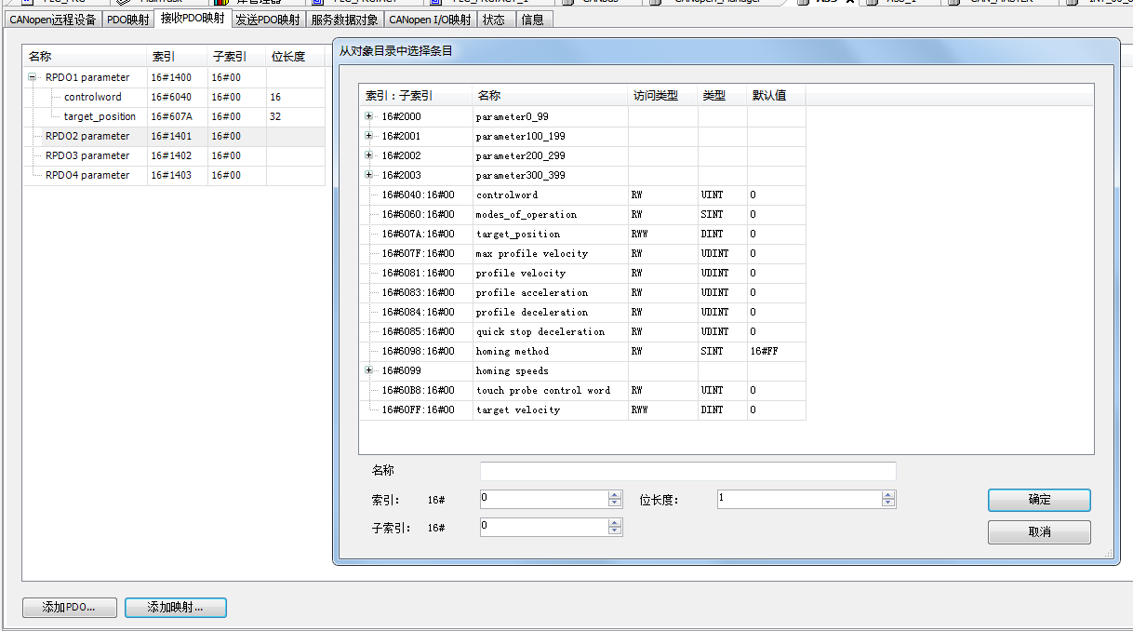The height and width of the screenshot is (631, 1133).
Task: Decrease the 索引 value with down arrow
Action: tap(615, 503)
